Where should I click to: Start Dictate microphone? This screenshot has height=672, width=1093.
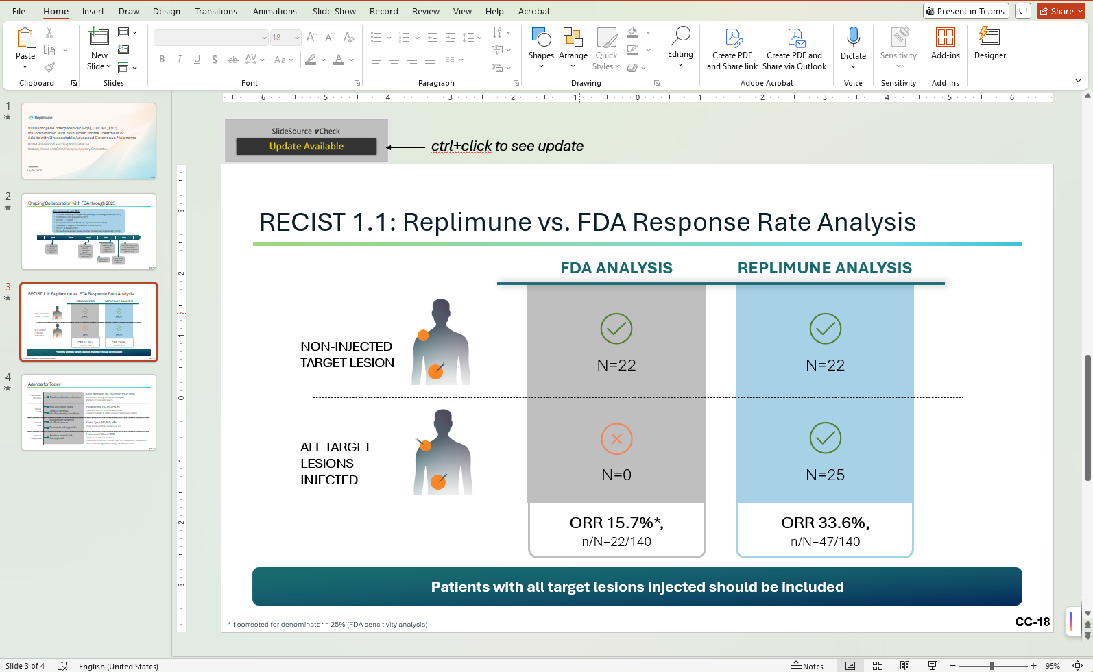(853, 47)
